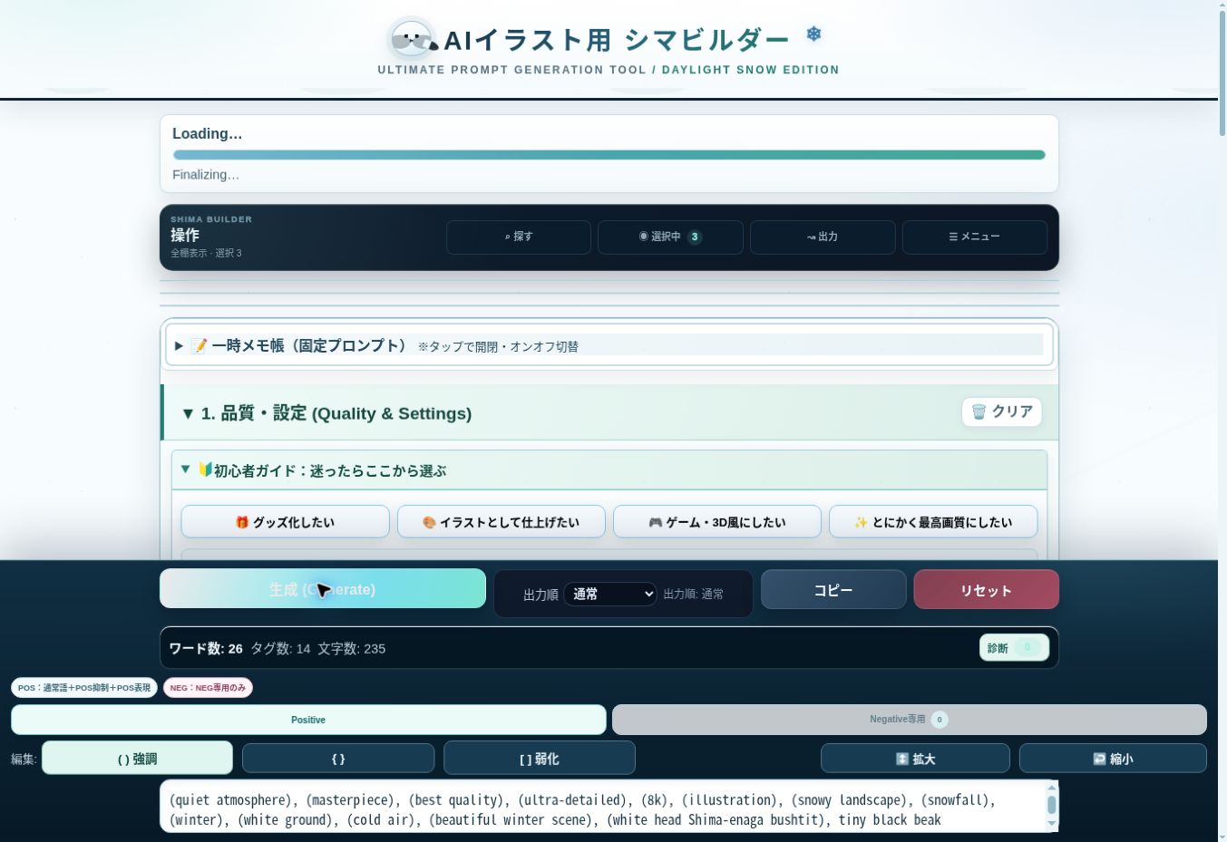Jump to 出力 output section
Viewport: 1227px width, 842px height.
pyautogui.click(x=823, y=237)
